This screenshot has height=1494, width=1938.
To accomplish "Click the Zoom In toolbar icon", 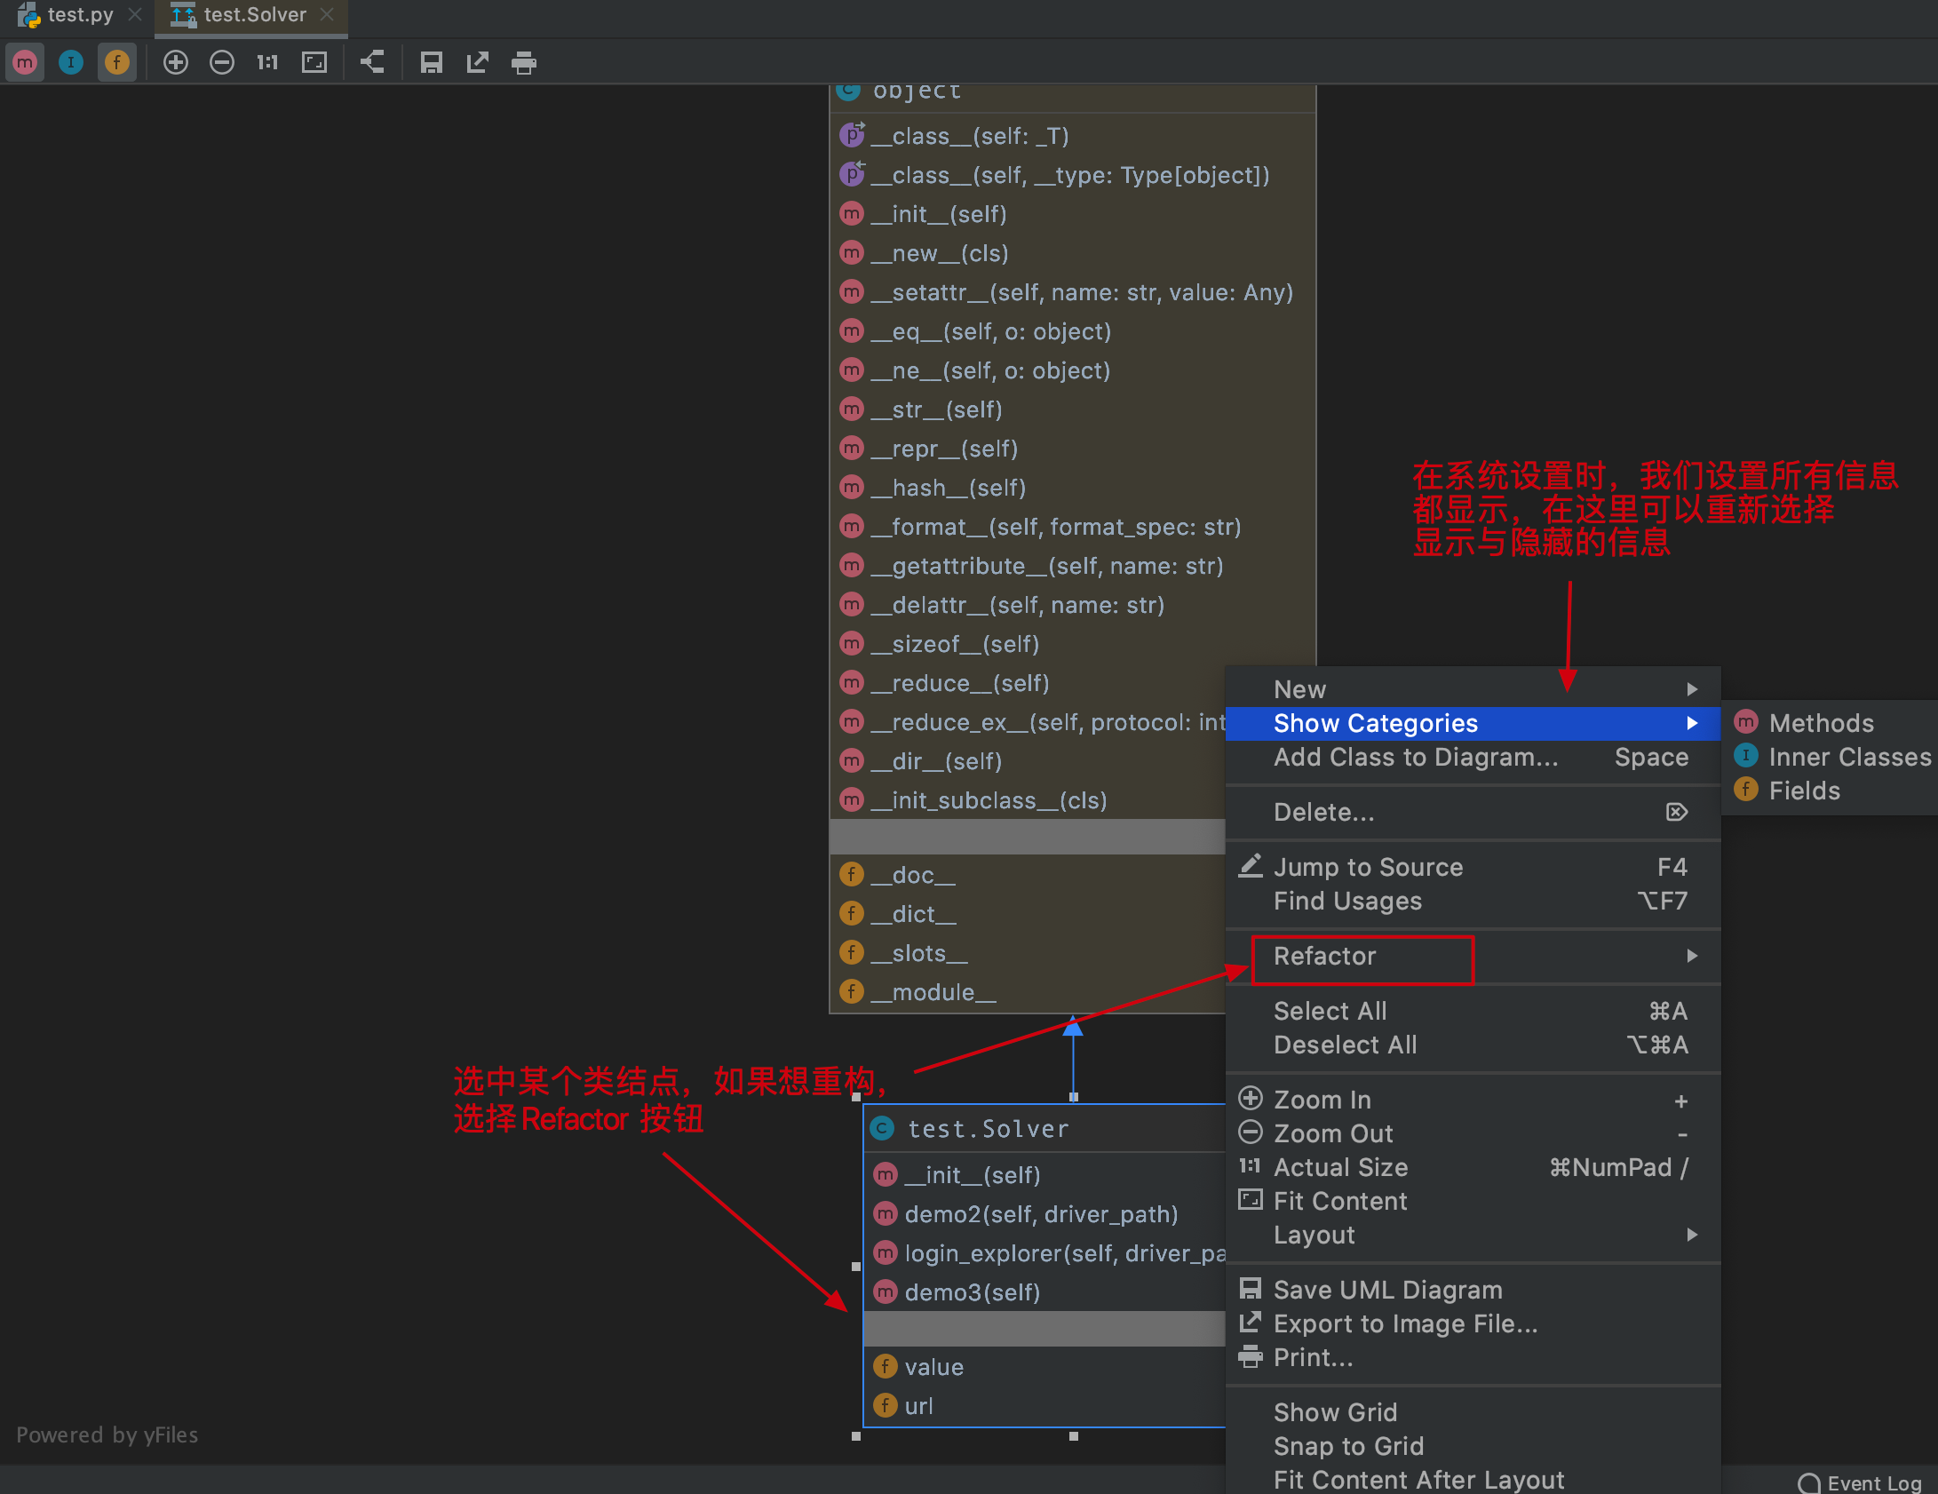I will 176,62.
